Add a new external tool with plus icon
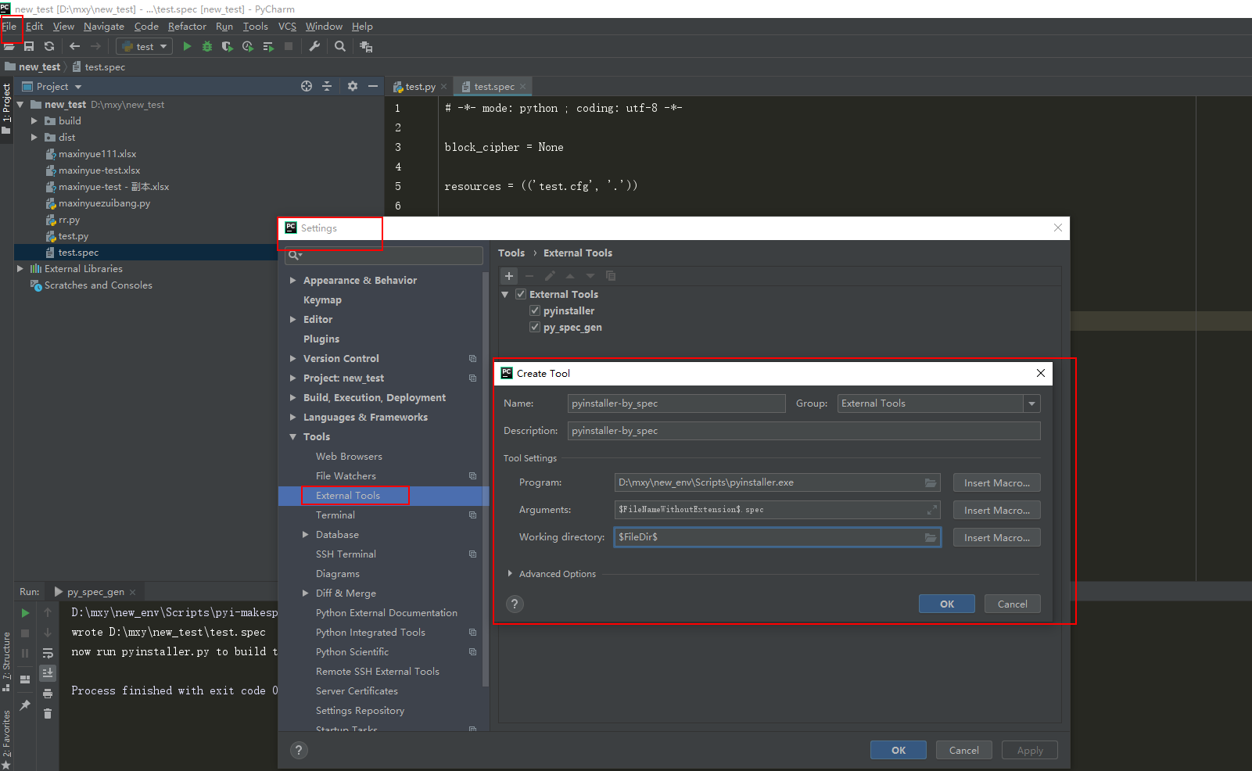Viewport: 1252px width, 771px height. tap(509, 276)
